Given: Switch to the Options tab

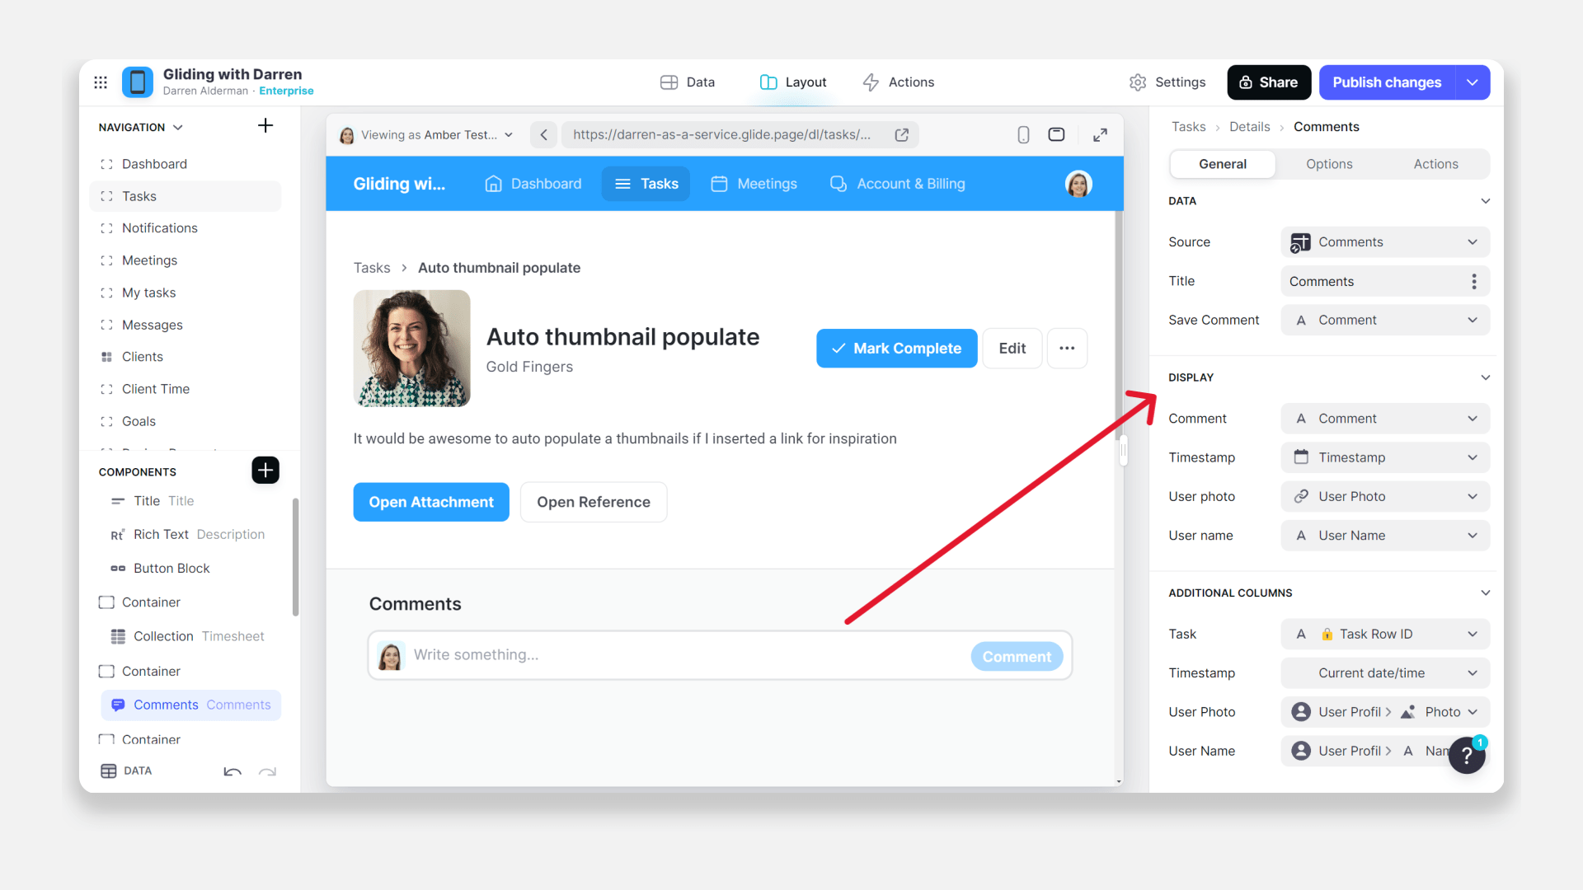Looking at the screenshot, I should [x=1329, y=164].
